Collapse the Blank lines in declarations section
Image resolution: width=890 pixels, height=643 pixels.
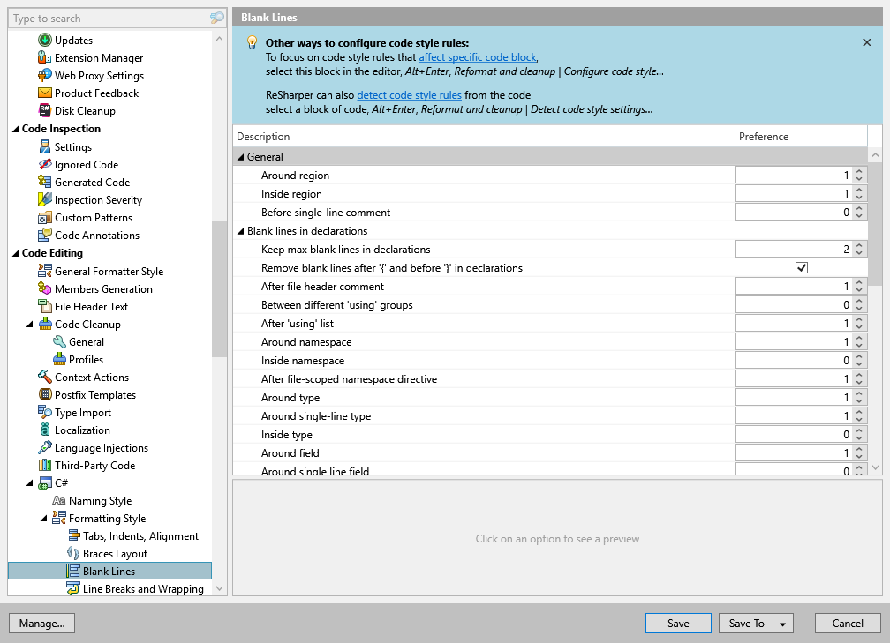[x=242, y=230]
